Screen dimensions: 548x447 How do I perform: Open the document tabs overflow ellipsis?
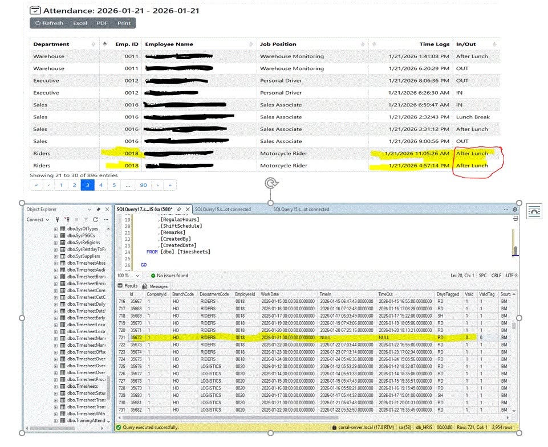pos(506,210)
